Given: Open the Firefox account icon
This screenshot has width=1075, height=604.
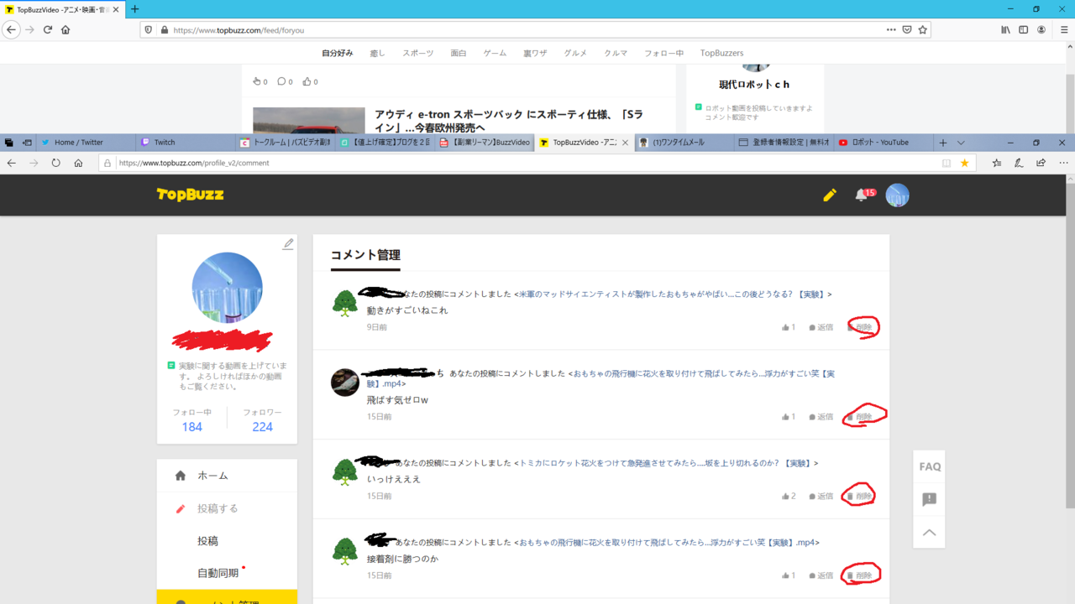Looking at the screenshot, I should 1041,29.
